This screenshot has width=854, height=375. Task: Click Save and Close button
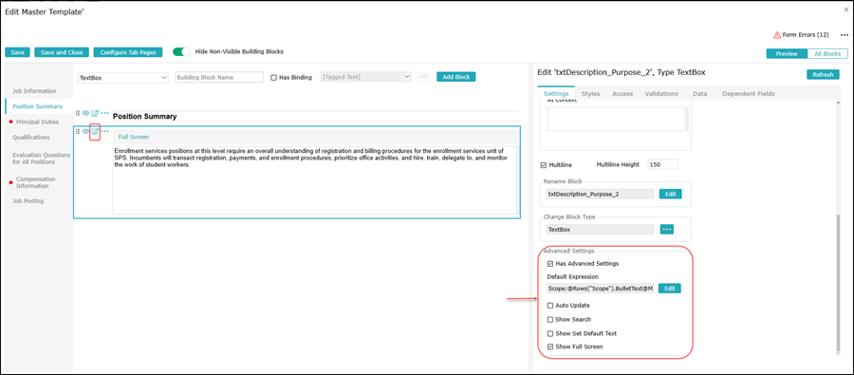pyautogui.click(x=62, y=52)
